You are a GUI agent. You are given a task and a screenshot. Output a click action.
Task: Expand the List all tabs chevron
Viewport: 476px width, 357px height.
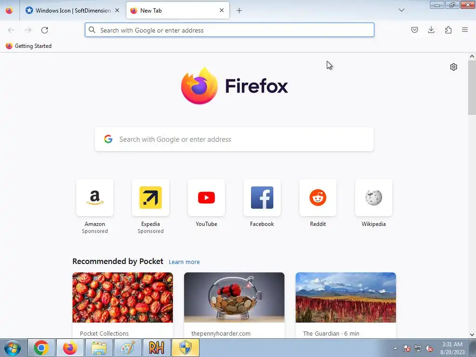tap(401, 10)
